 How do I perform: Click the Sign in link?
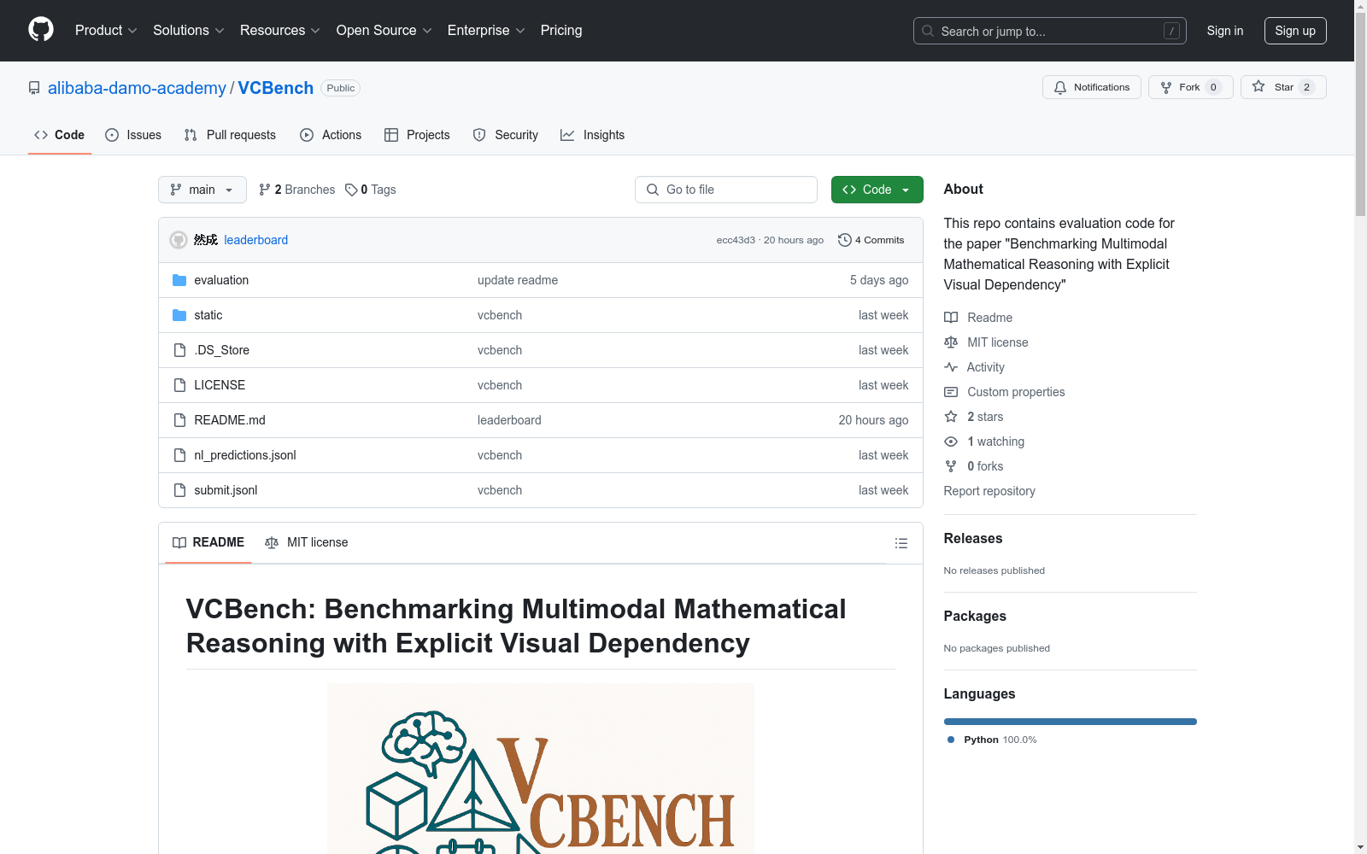pos(1225,31)
